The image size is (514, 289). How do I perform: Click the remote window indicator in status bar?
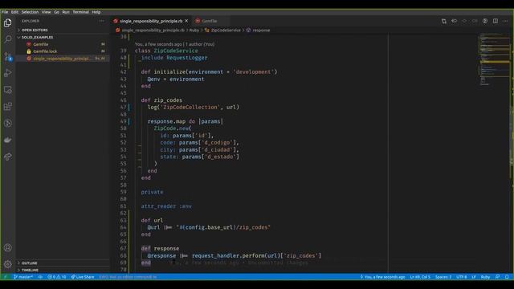click(5, 277)
